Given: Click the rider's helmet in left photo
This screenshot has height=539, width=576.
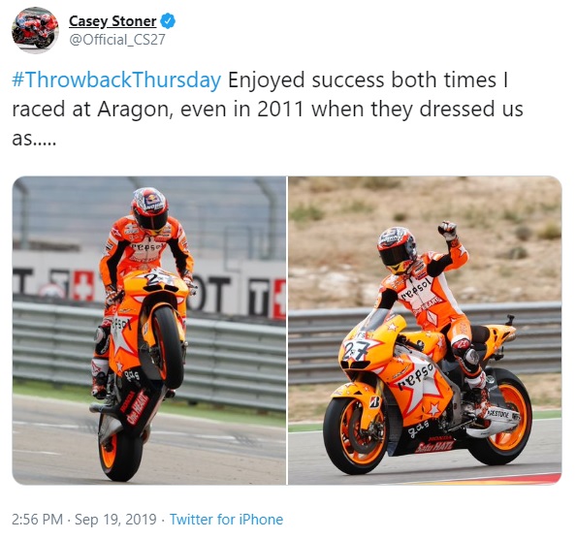Looking at the screenshot, I should 150,208.
